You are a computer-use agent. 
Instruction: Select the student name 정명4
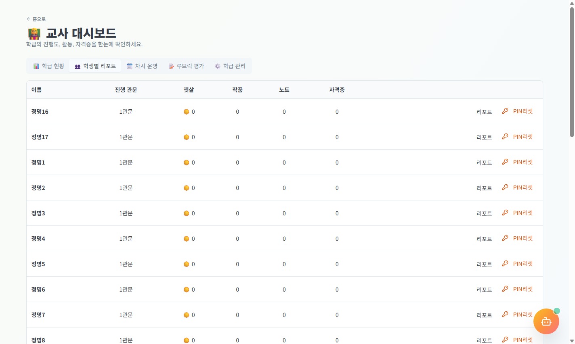coord(38,239)
